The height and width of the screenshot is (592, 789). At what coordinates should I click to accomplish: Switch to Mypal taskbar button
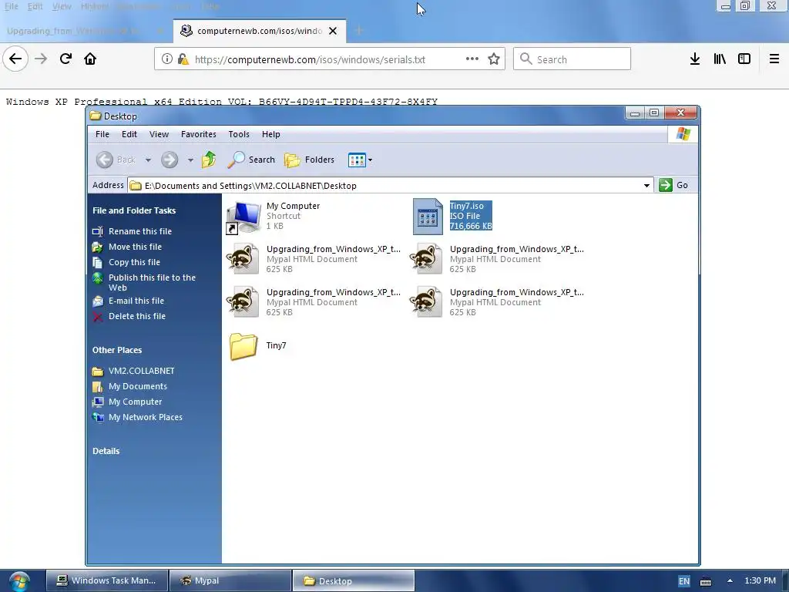[x=230, y=580]
